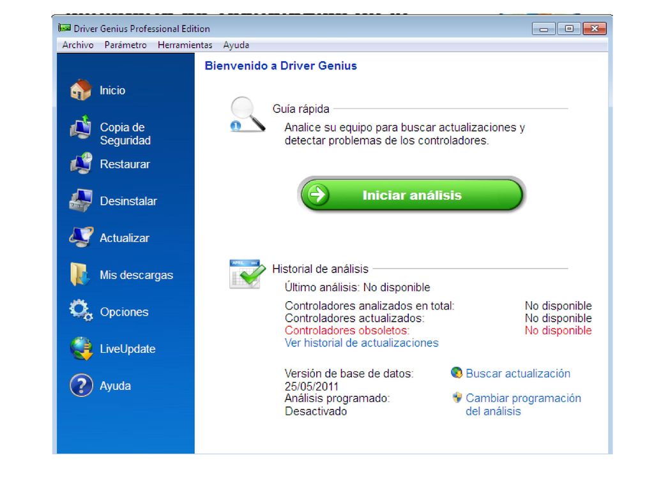The image size is (654, 490).
Task: Open Ver historial de actualizaciones link
Action: pyautogui.click(x=361, y=343)
